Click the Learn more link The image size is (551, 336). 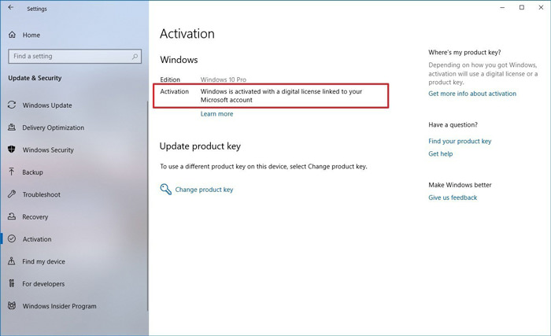(x=216, y=114)
